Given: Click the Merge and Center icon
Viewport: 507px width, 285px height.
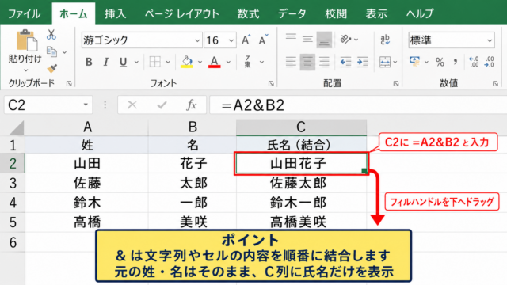Looking at the screenshot, I should (x=385, y=62).
